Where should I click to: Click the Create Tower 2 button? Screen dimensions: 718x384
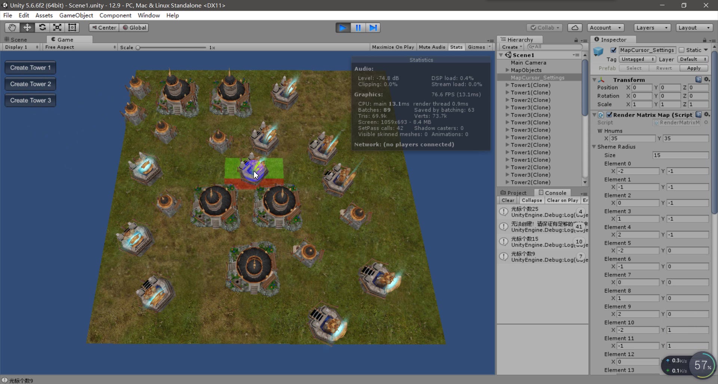30,84
